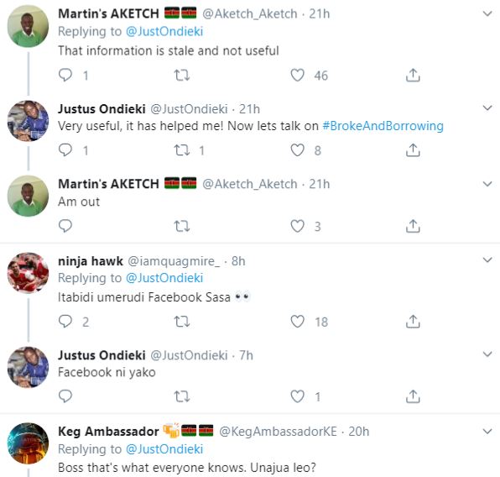The image size is (500, 477).
Task: Open ninja hawk's profile picture
Action: pyautogui.click(x=28, y=273)
